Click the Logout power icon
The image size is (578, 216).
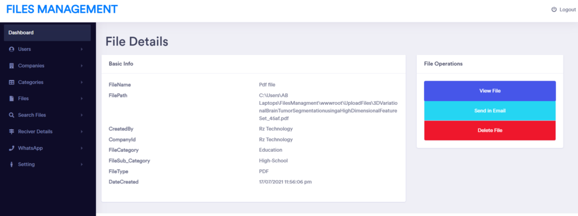[x=554, y=10]
